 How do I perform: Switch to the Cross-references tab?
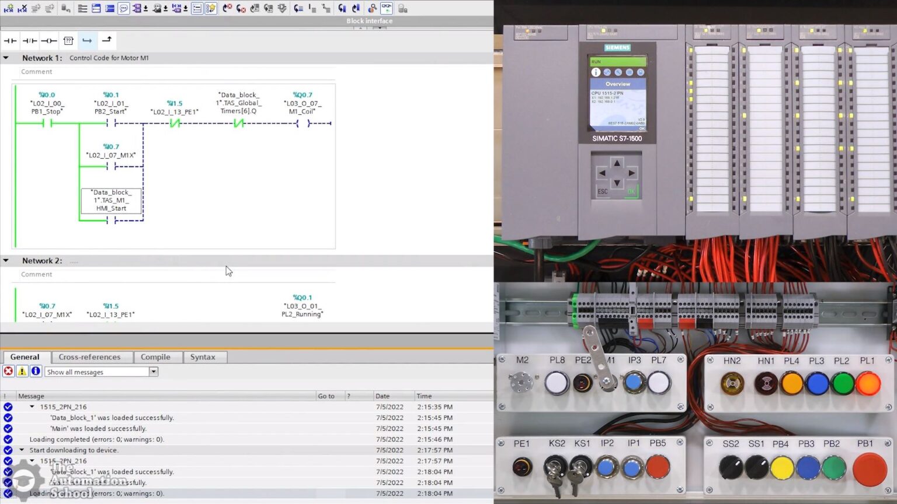(91, 357)
